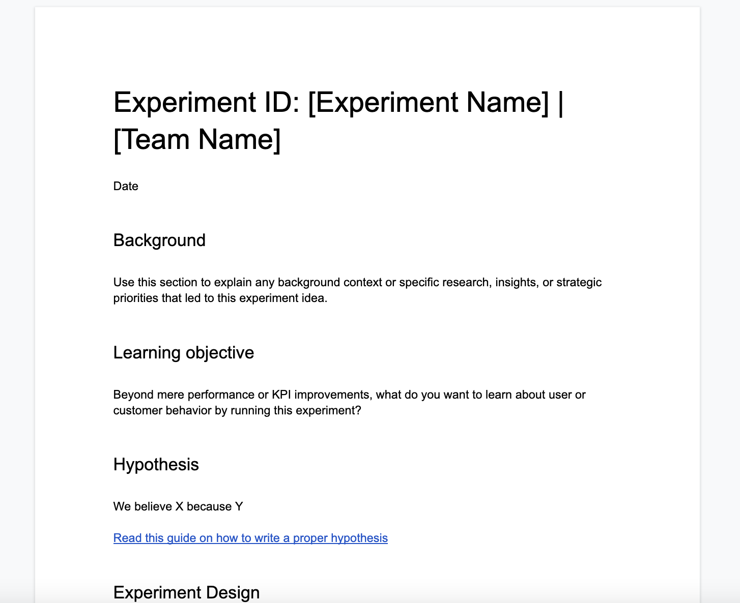The image size is (740, 603).
Task: Click the [Experiment Name] placeholder in title
Action: pyautogui.click(x=429, y=102)
